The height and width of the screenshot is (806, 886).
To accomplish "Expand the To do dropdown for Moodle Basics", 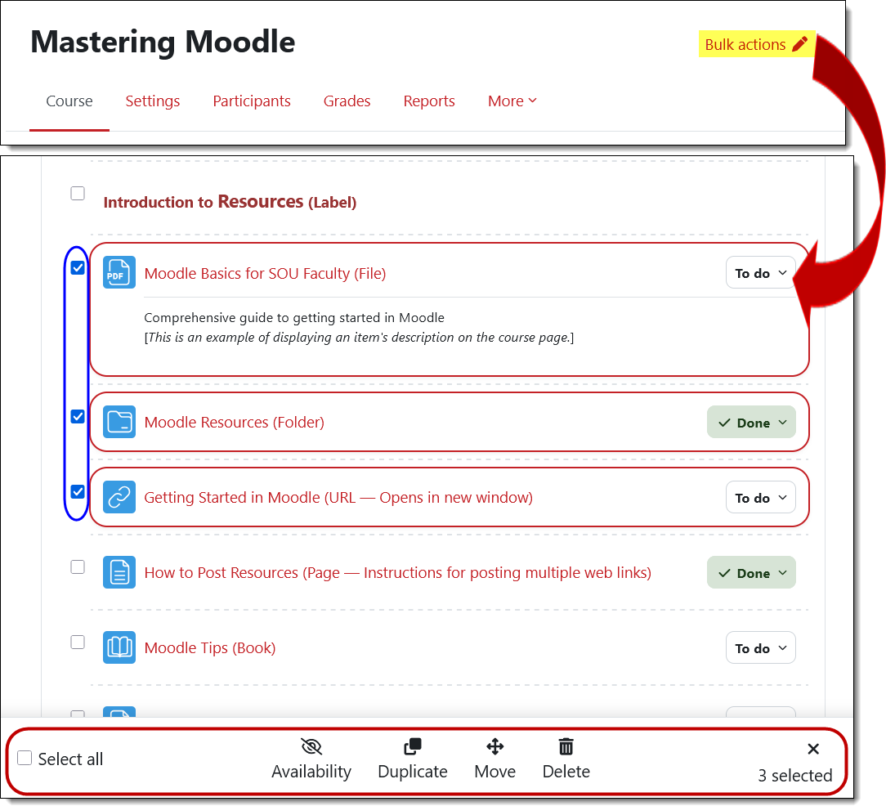I will (x=760, y=273).
